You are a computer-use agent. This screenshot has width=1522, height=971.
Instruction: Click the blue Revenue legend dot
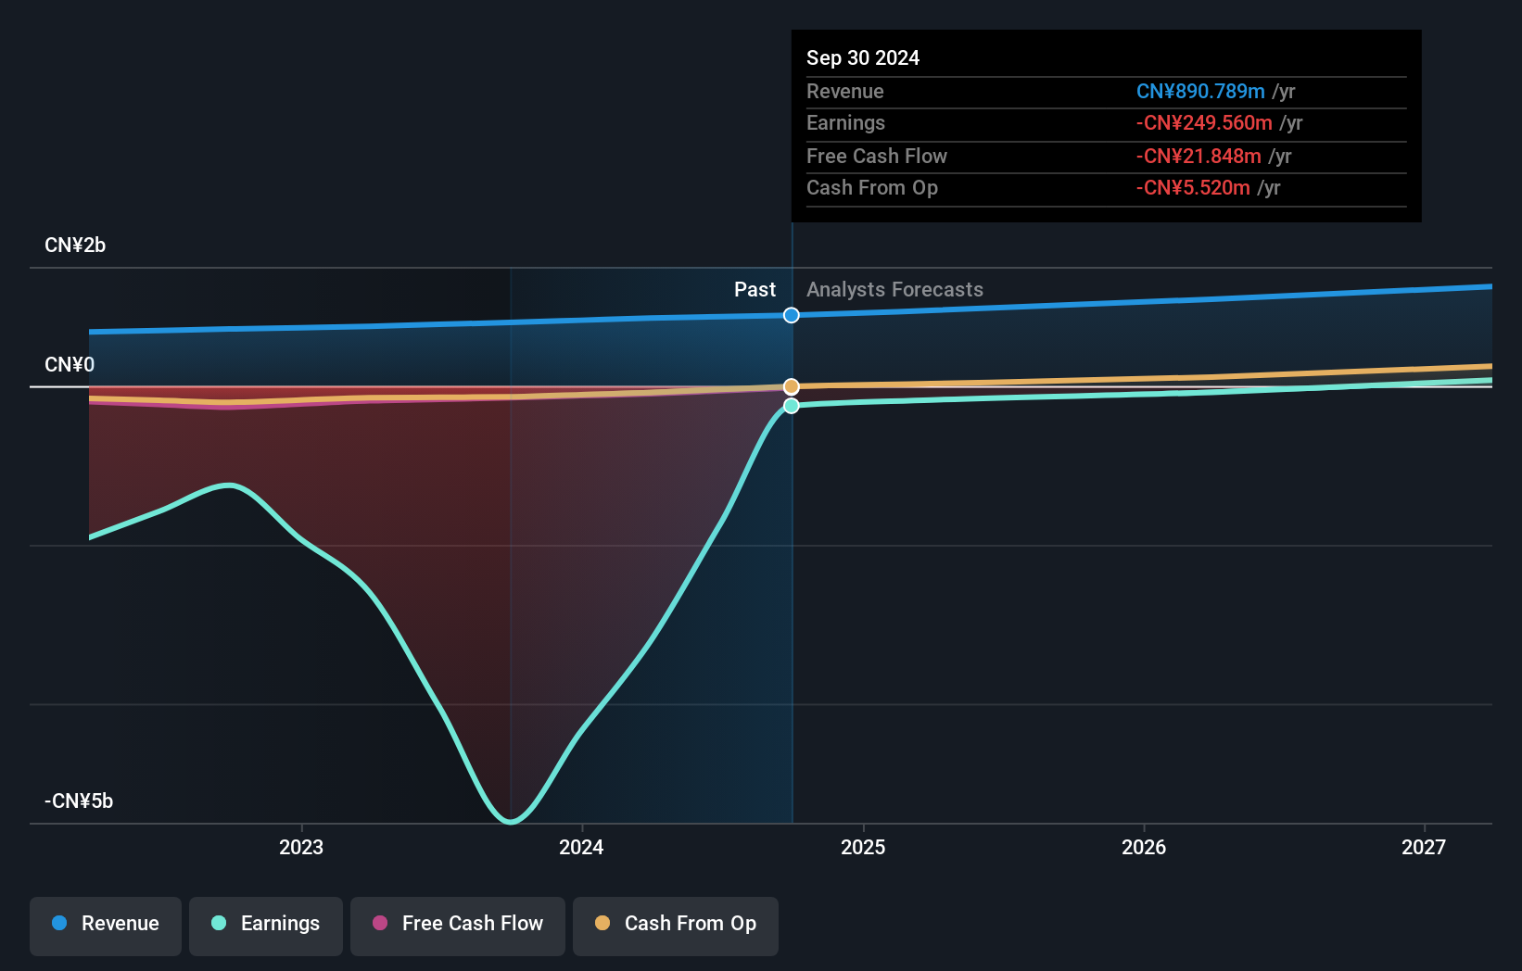59,923
